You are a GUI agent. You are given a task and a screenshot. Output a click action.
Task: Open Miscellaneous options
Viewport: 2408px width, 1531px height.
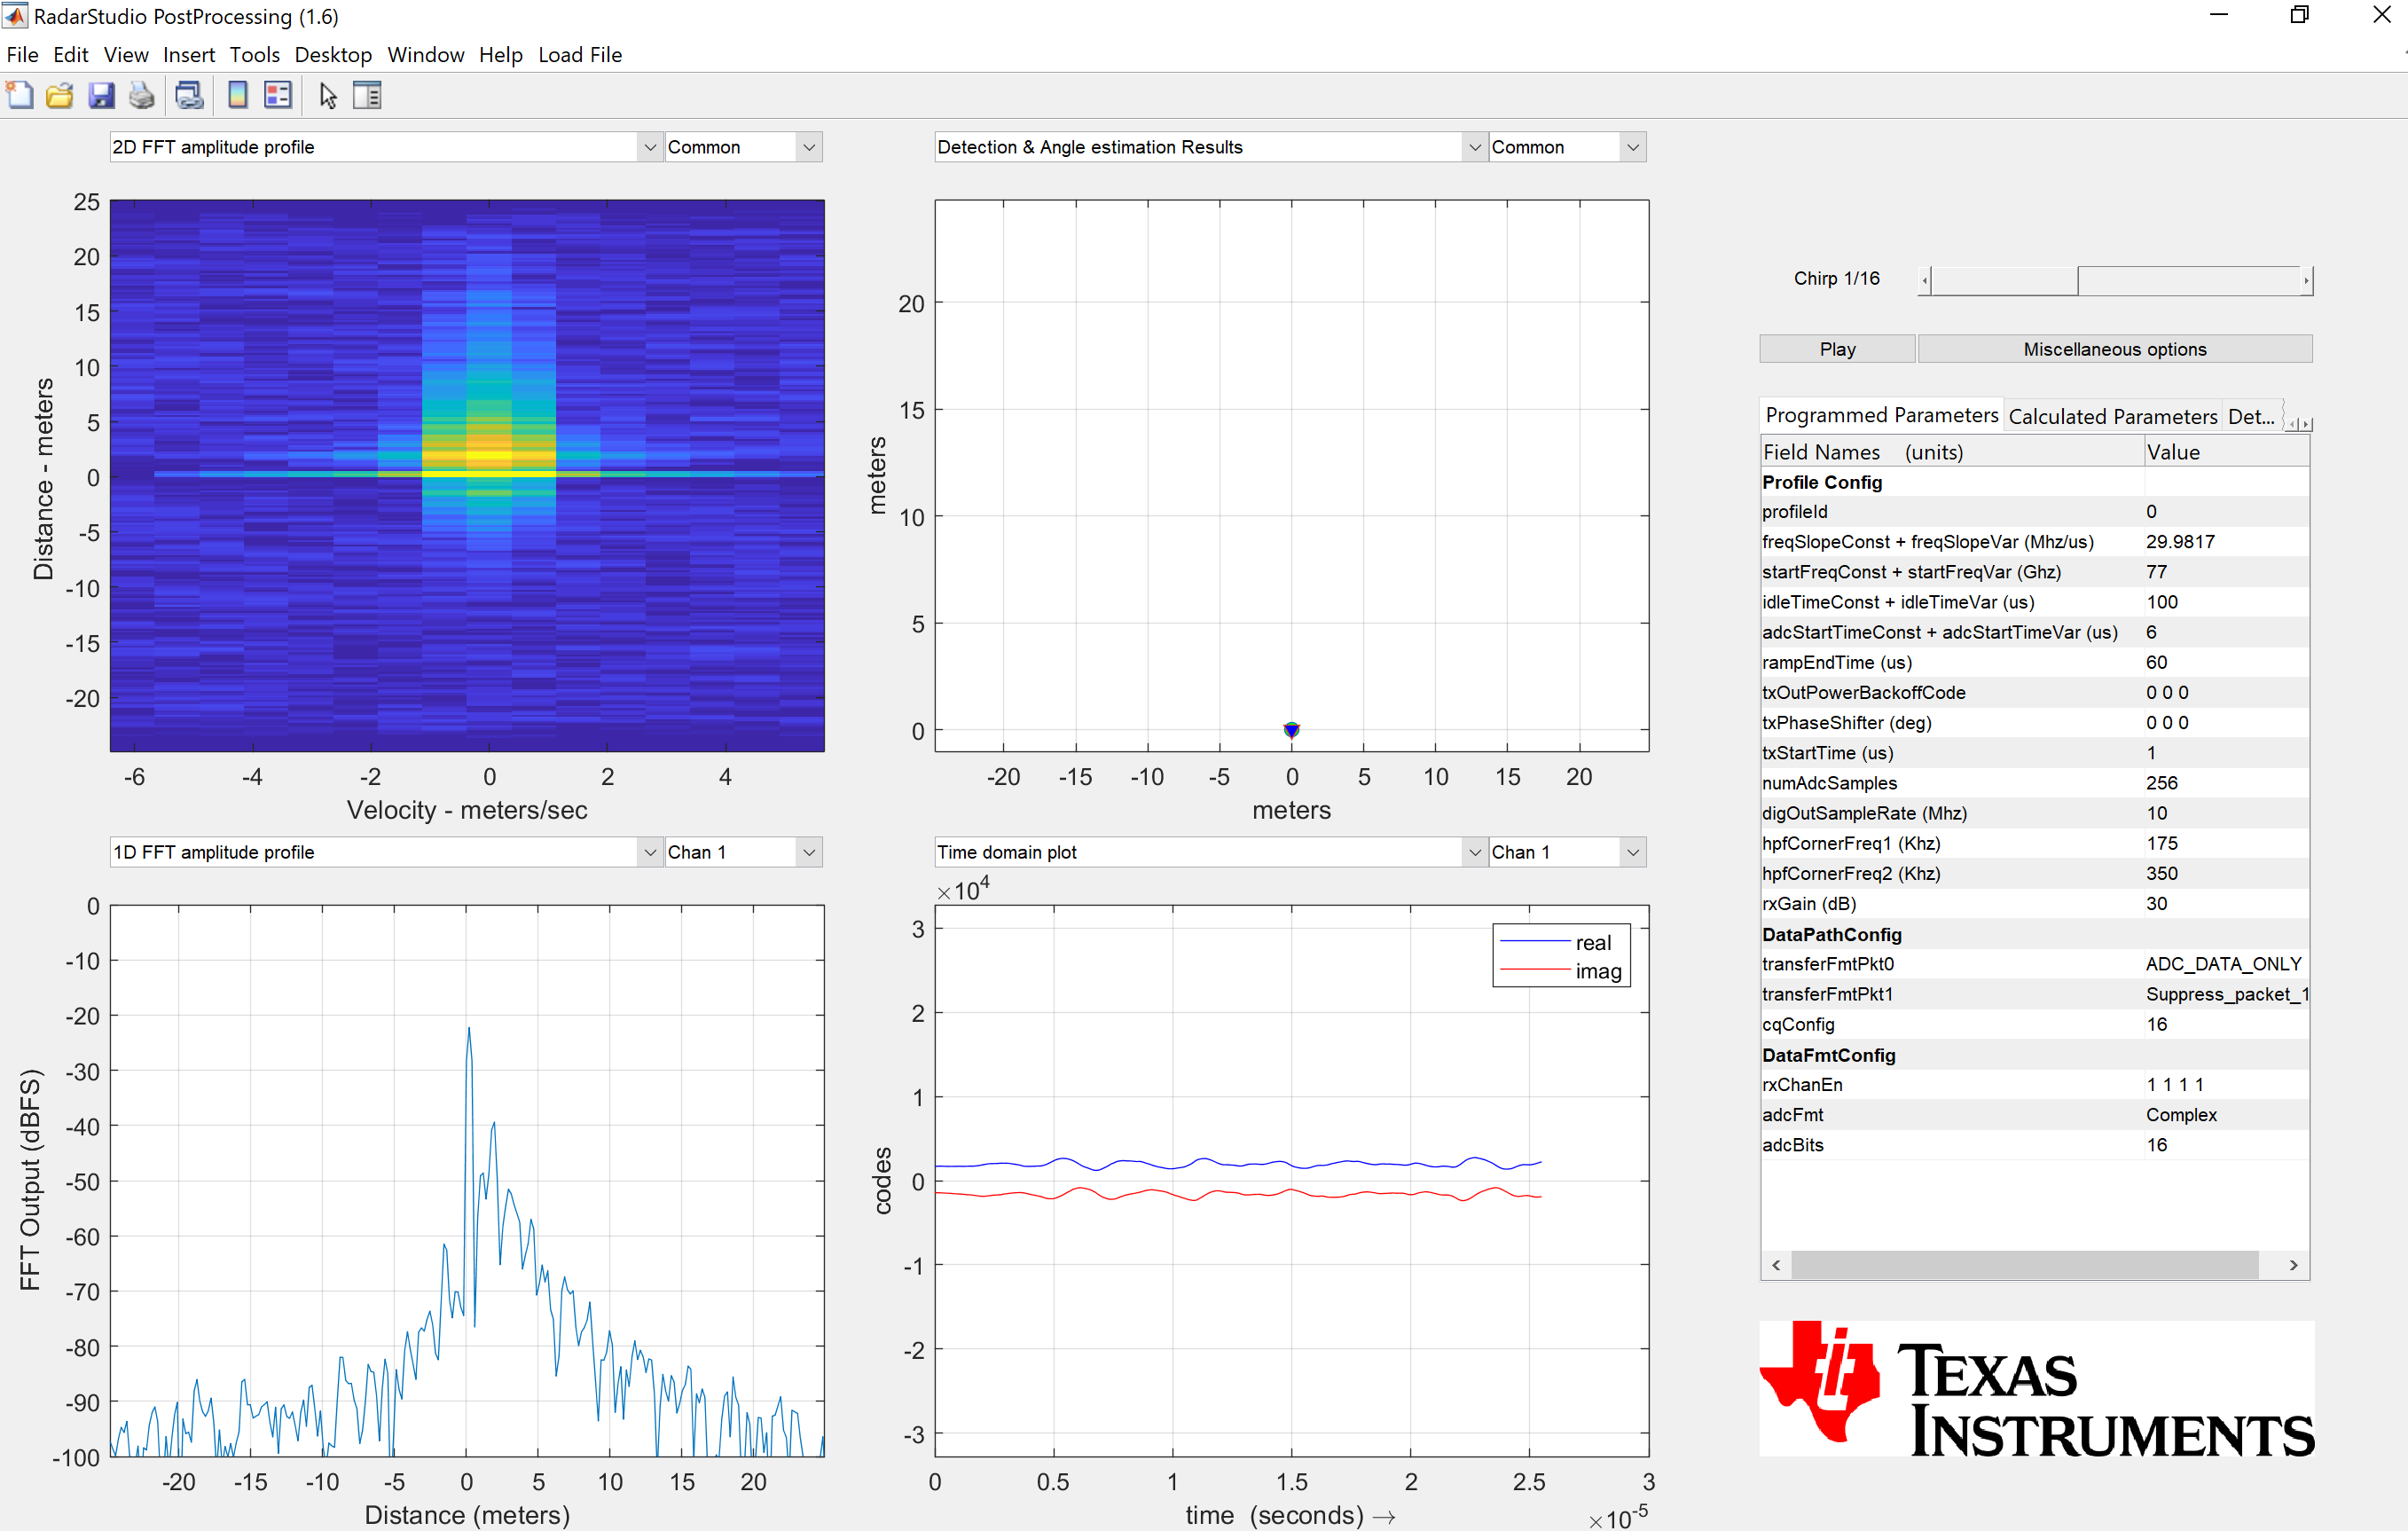(2114, 348)
